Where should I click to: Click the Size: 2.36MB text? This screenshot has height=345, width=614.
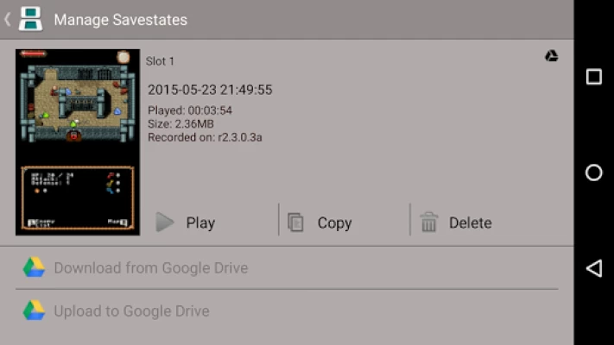[180, 124]
